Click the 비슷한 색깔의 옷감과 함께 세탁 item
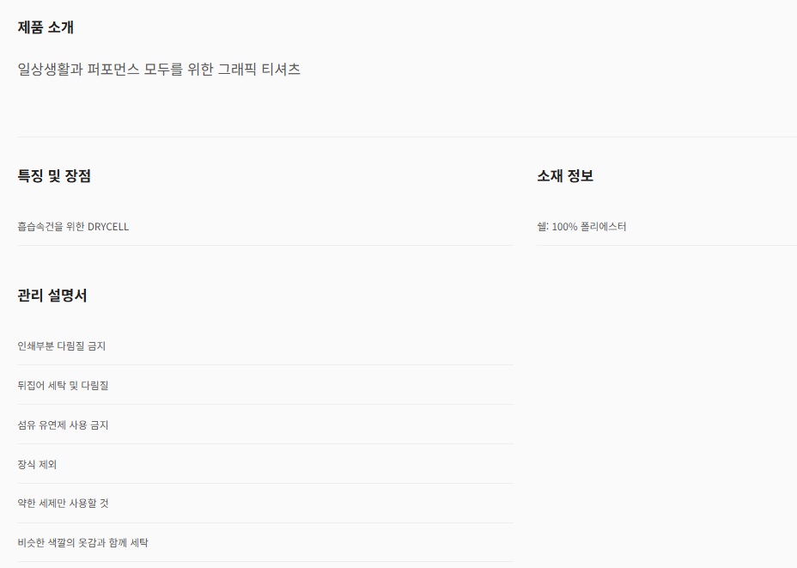Viewport: 797px width, 568px height. (x=82, y=542)
